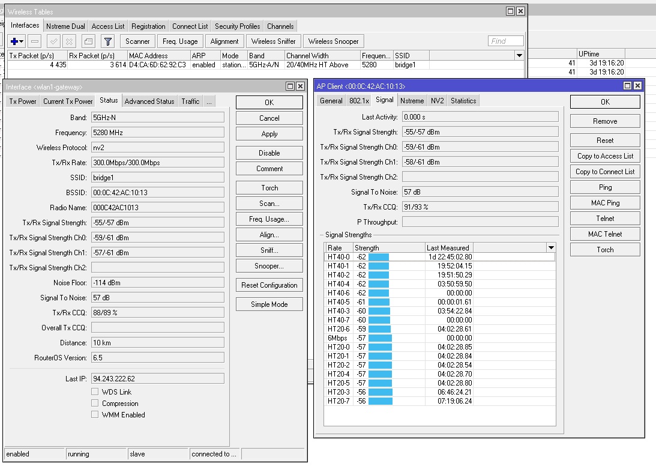This screenshot has width=656, height=466.
Task: Click Copy to Access List button
Action: [605, 156]
